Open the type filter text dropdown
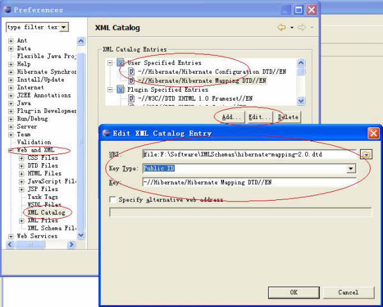This screenshot has height=307, width=383. pyautogui.click(x=64, y=27)
